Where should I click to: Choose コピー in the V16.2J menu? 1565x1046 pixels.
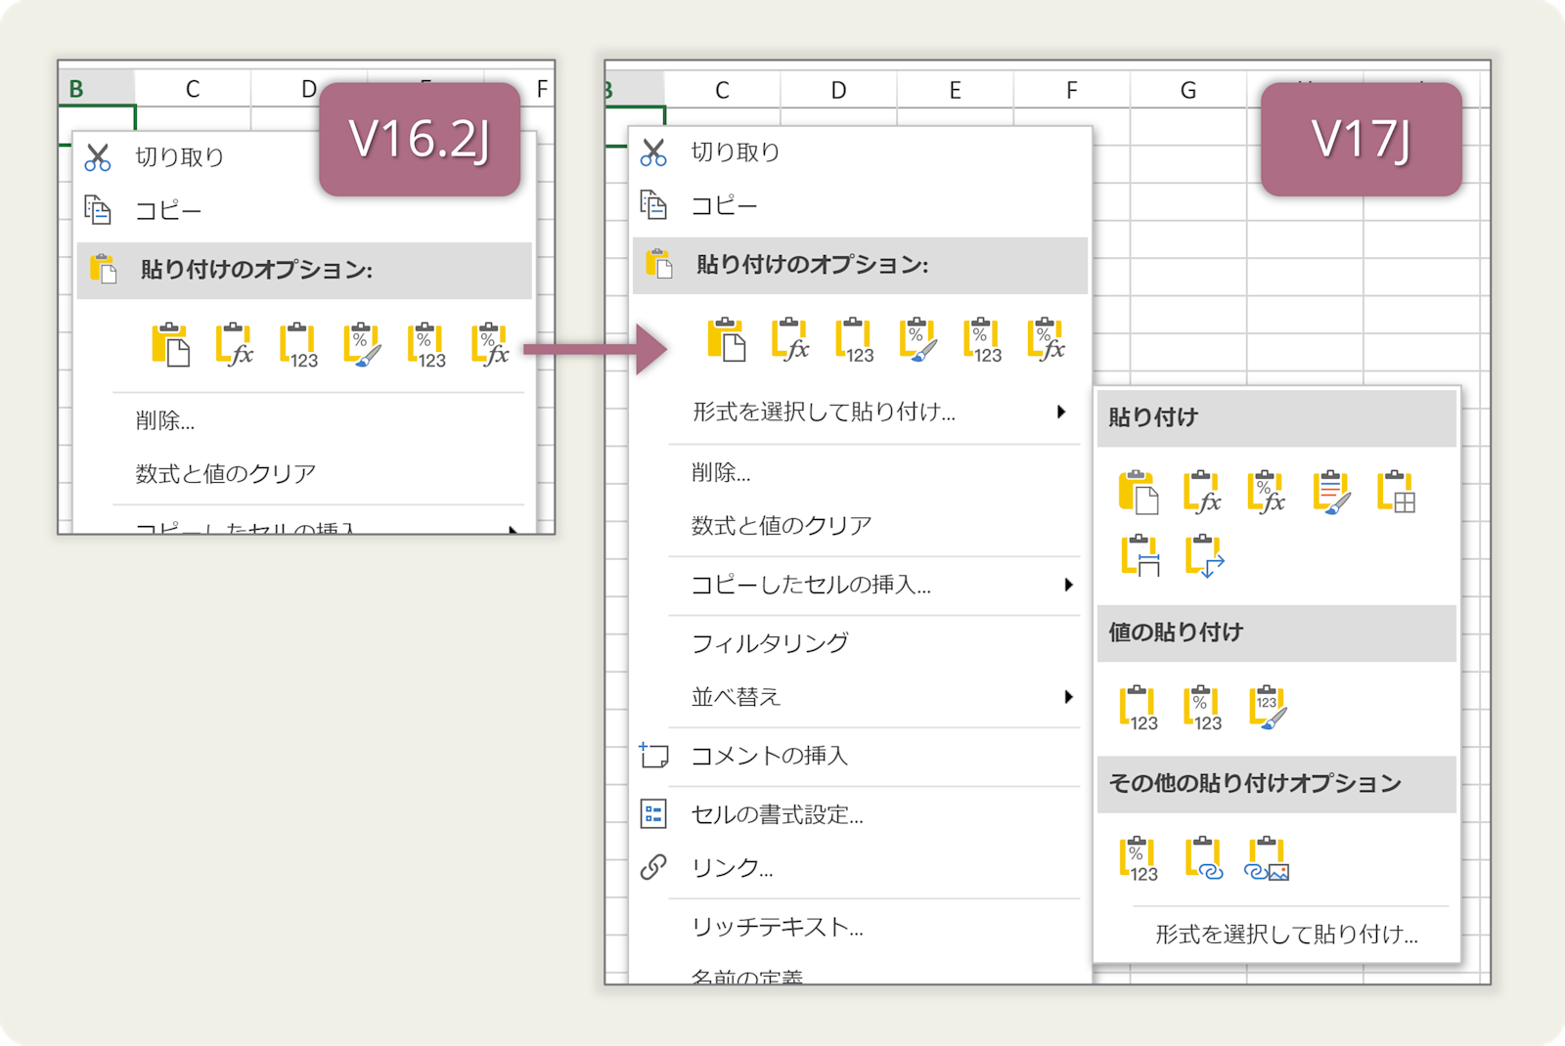[168, 210]
